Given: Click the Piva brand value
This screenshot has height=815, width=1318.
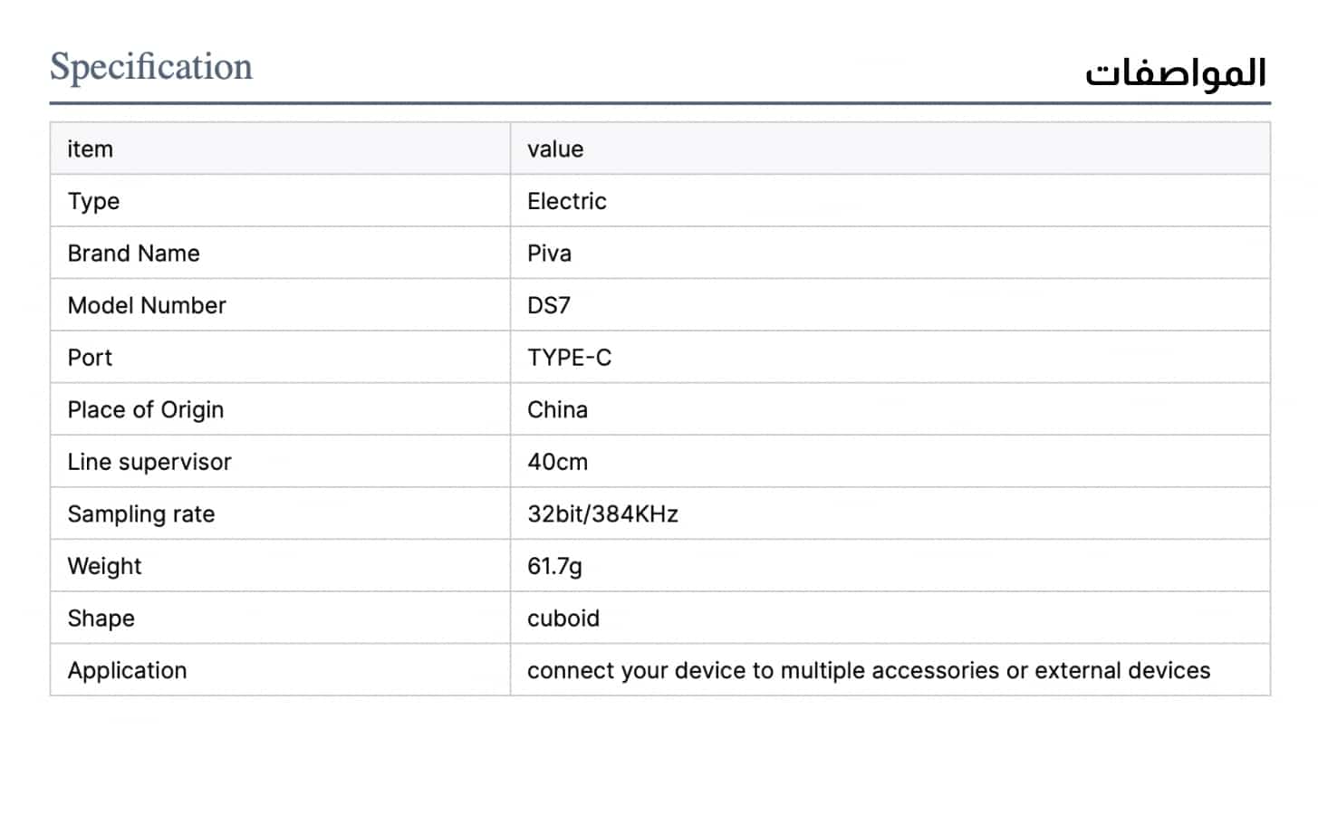Looking at the screenshot, I should tap(549, 254).
